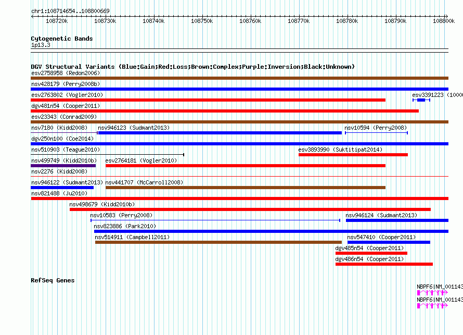Open nsv821488 (Ju2010) variant label
Image resolution: width=463 pixels, height=335 pixels.
pos(59,193)
